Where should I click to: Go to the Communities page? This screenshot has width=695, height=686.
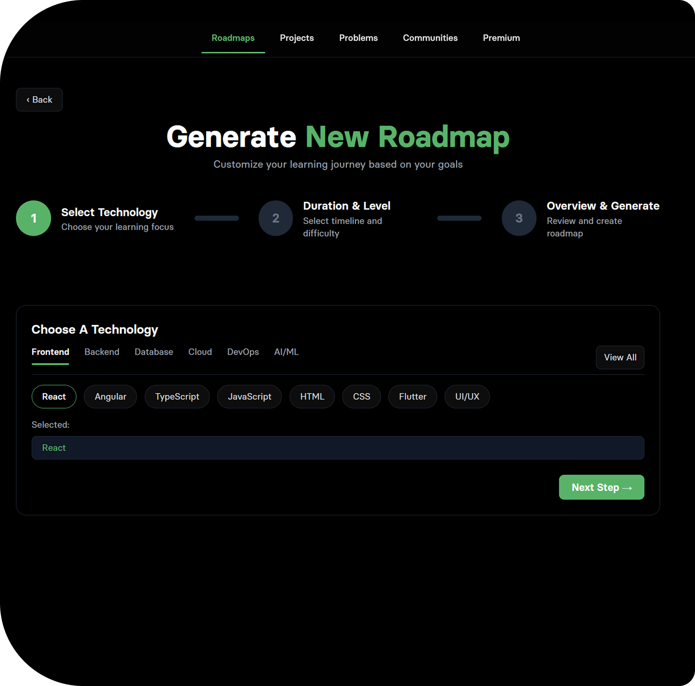point(430,38)
